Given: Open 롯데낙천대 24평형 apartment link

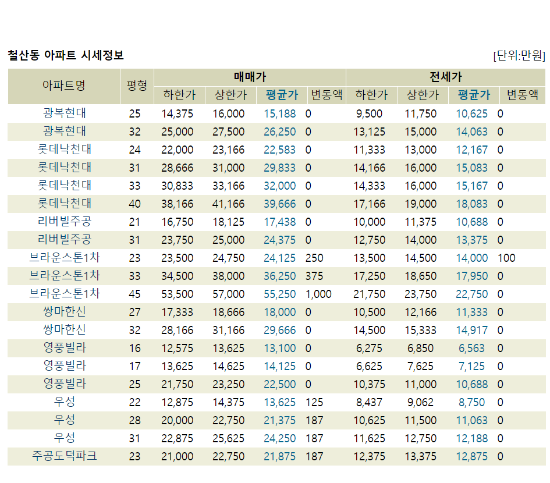Looking at the screenshot, I should tap(64, 150).
